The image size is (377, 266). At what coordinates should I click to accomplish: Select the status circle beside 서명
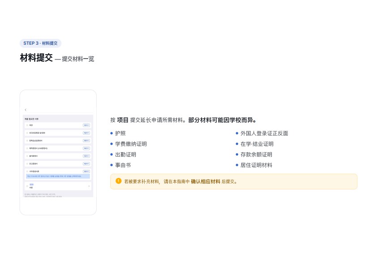click(27, 186)
